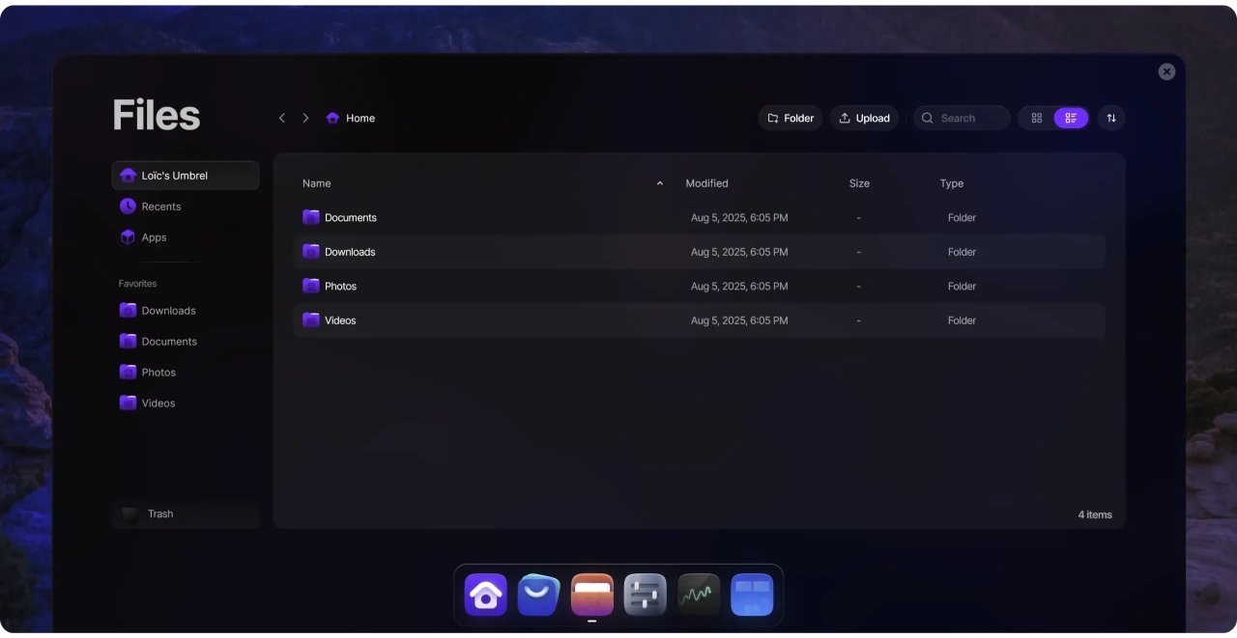Select Apps in the sidebar
Screen dimensions: 1237x638
[154, 237]
